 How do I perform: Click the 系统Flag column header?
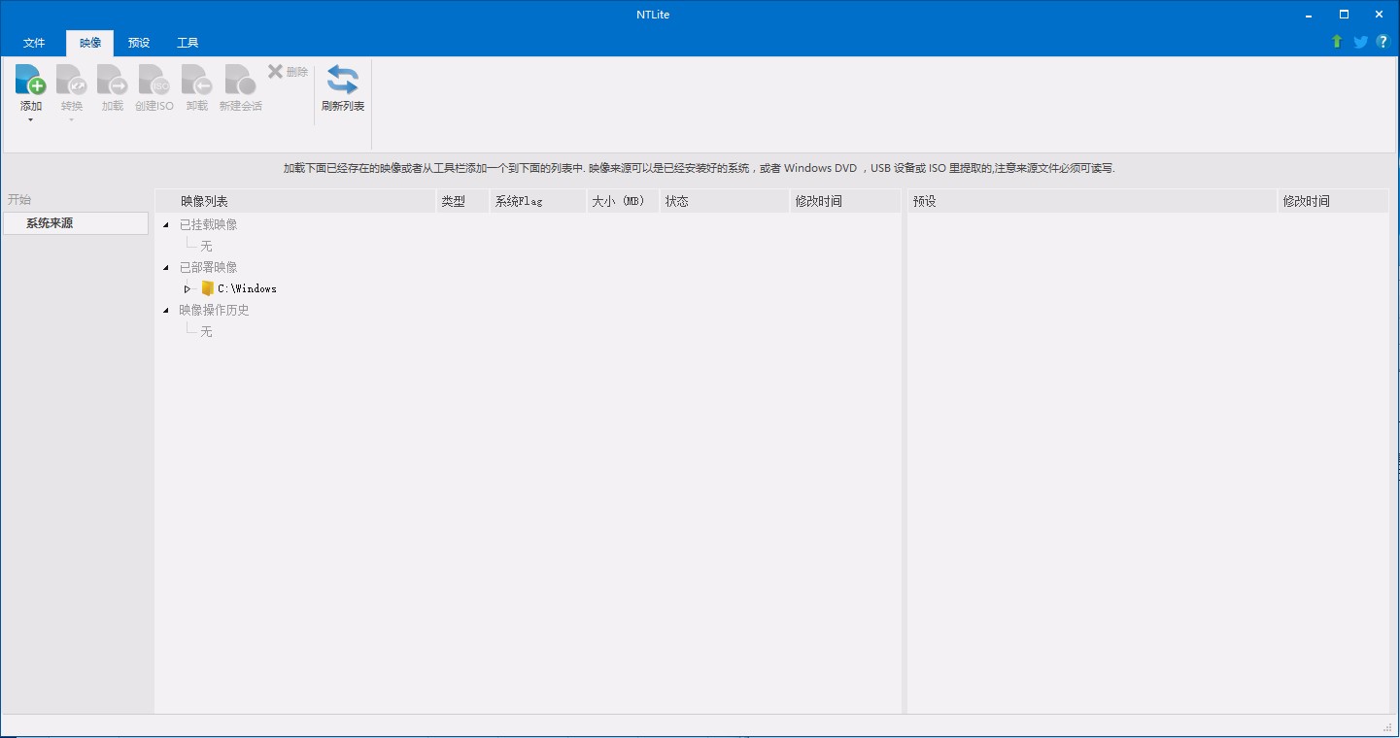538,201
